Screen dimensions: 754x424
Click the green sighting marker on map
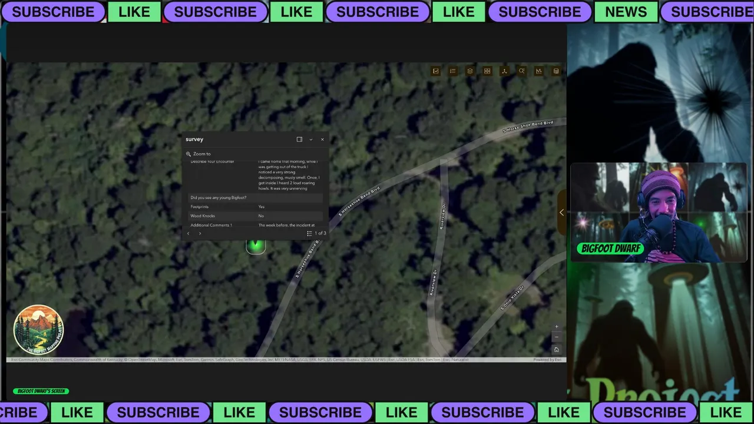click(256, 246)
